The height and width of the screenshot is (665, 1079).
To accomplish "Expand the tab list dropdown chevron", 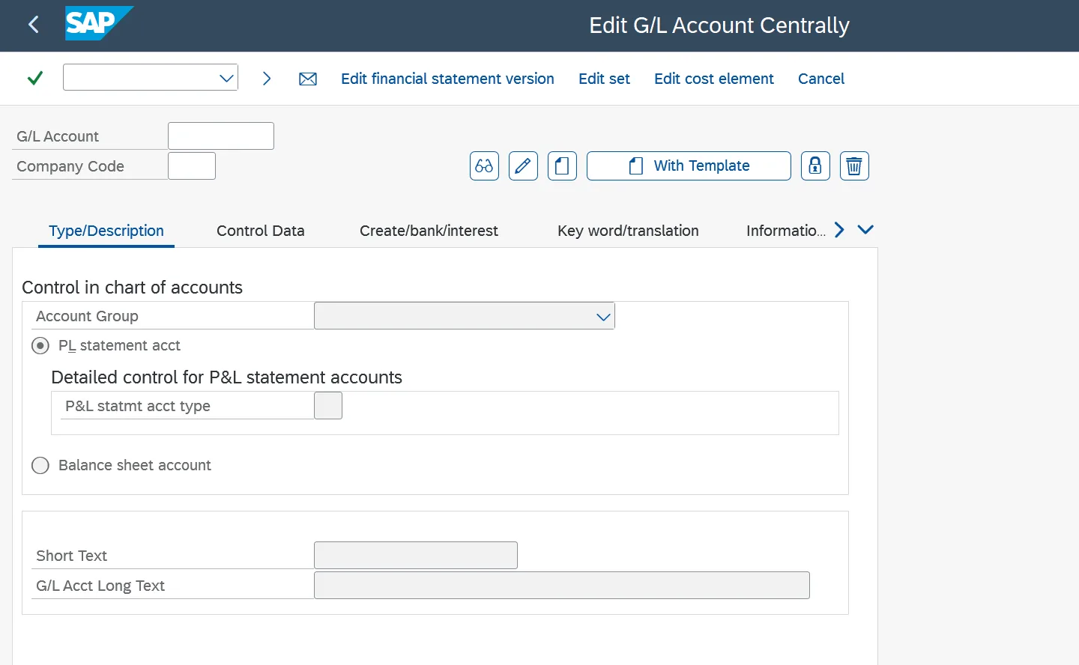I will pos(865,230).
